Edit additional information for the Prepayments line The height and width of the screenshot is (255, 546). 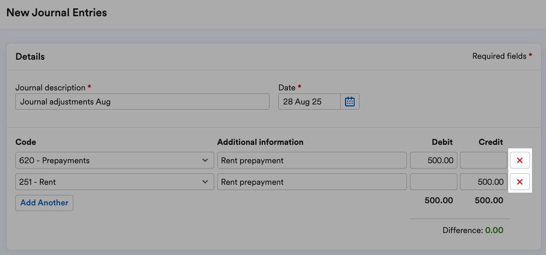click(x=312, y=161)
